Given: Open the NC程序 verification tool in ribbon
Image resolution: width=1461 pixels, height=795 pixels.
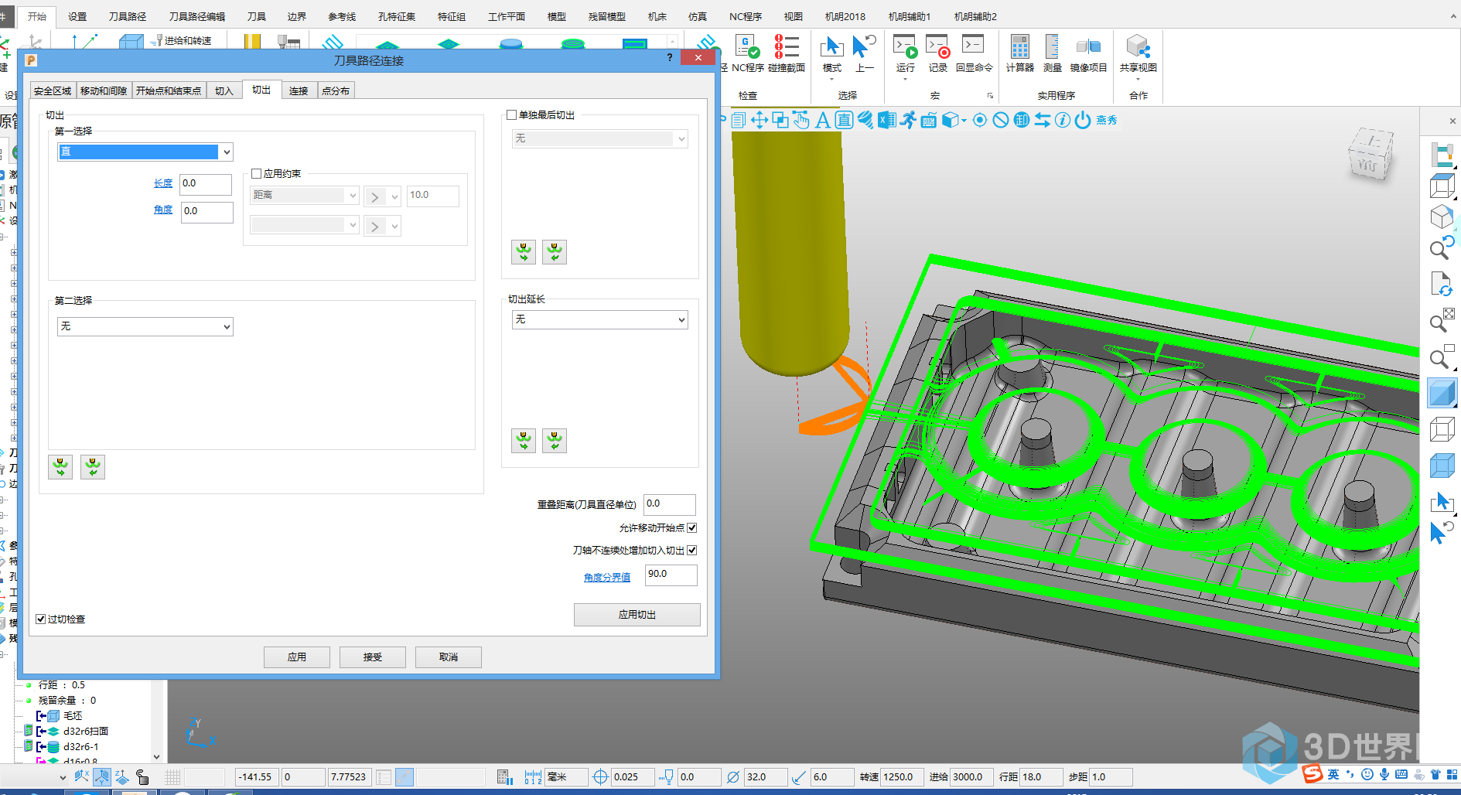Looking at the screenshot, I should pos(747,53).
